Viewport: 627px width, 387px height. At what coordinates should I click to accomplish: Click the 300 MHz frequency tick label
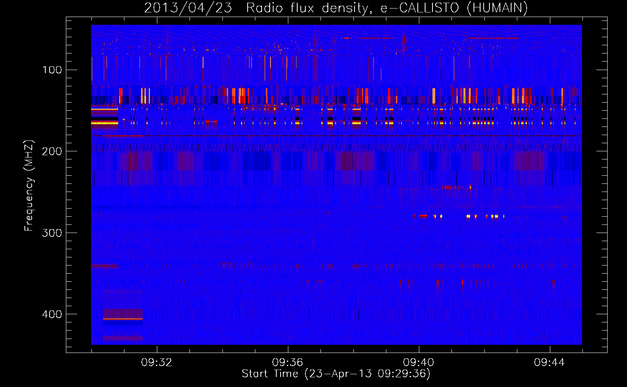coord(52,233)
